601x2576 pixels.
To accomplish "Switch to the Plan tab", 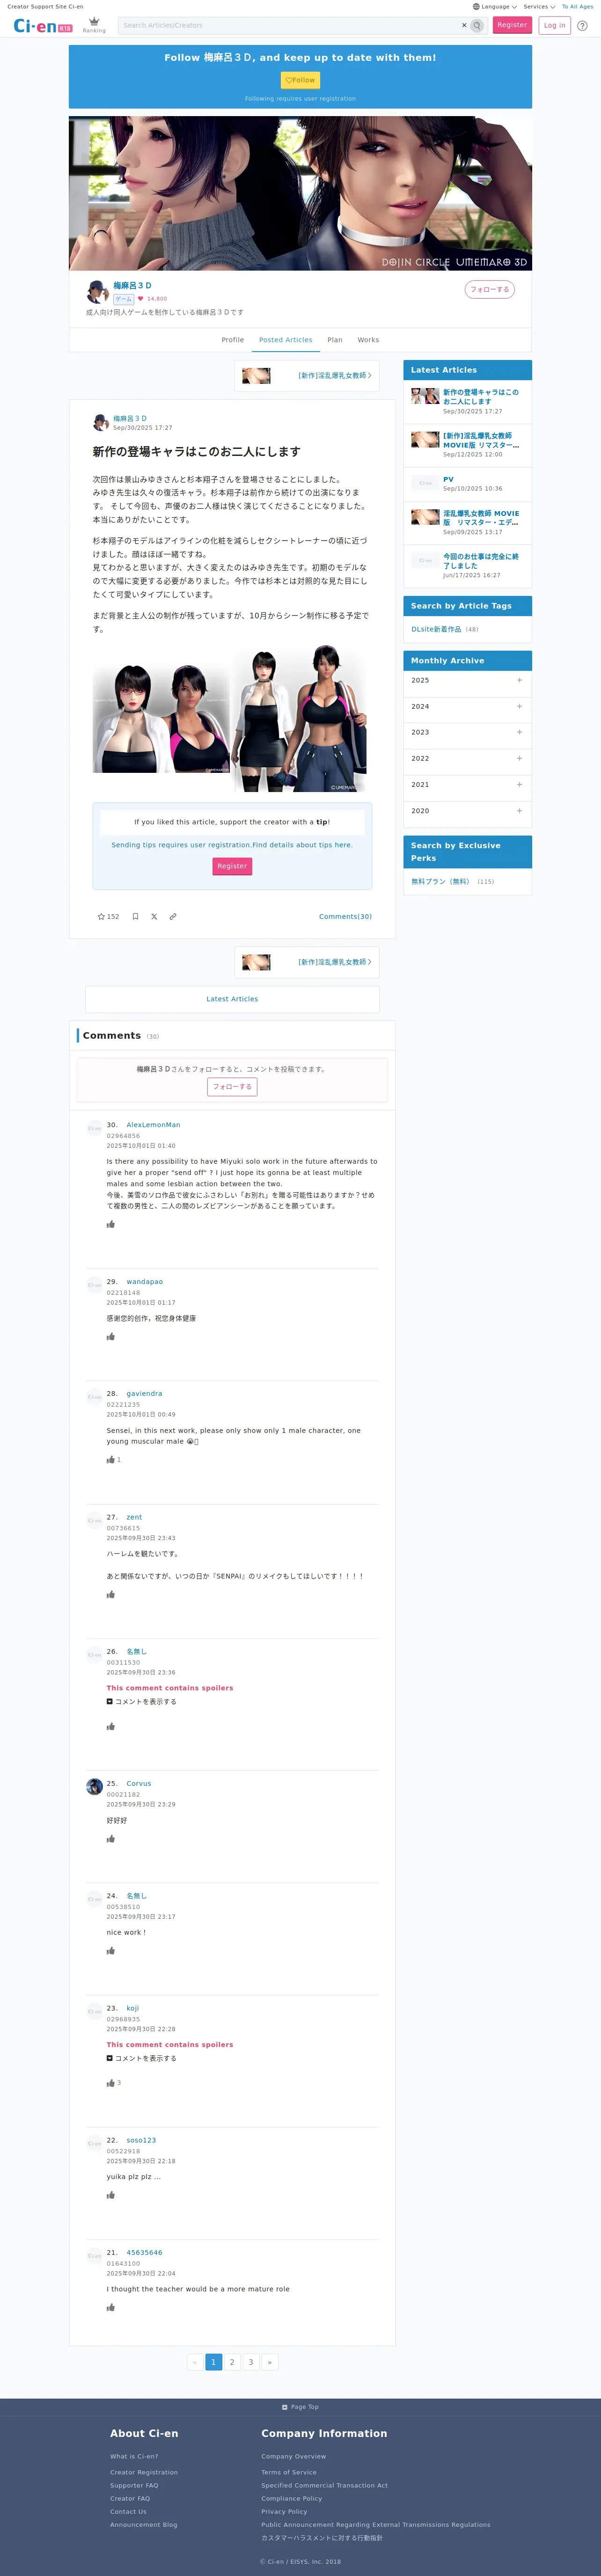I will click(335, 340).
